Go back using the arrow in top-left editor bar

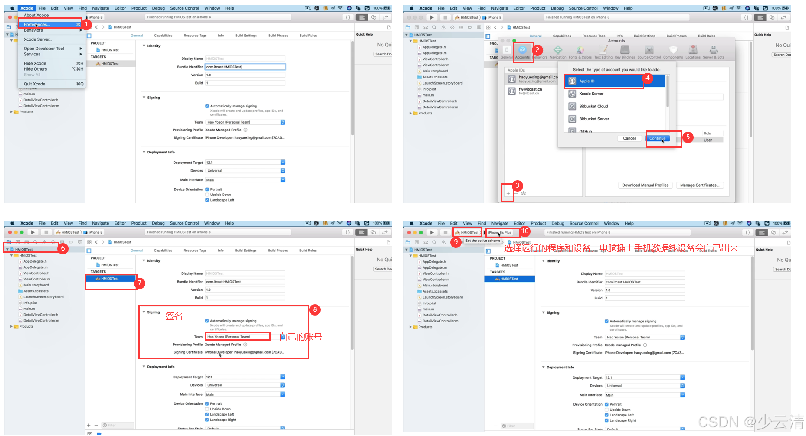tap(96, 27)
